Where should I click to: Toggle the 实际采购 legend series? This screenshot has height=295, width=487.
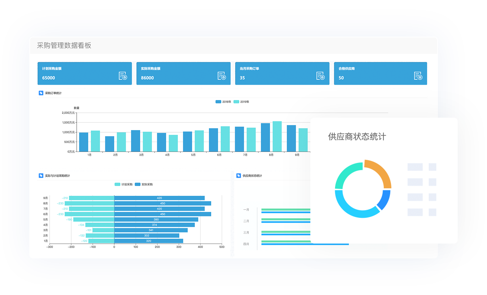(x=144, y=185)
